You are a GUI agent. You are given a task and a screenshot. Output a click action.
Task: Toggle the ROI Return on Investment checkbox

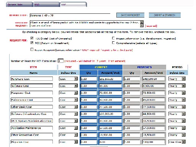(x=32, y=43)
